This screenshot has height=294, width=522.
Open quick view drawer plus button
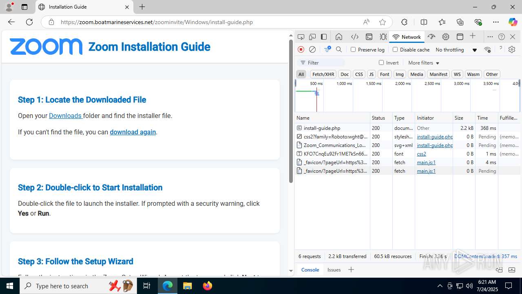(351, 269)
